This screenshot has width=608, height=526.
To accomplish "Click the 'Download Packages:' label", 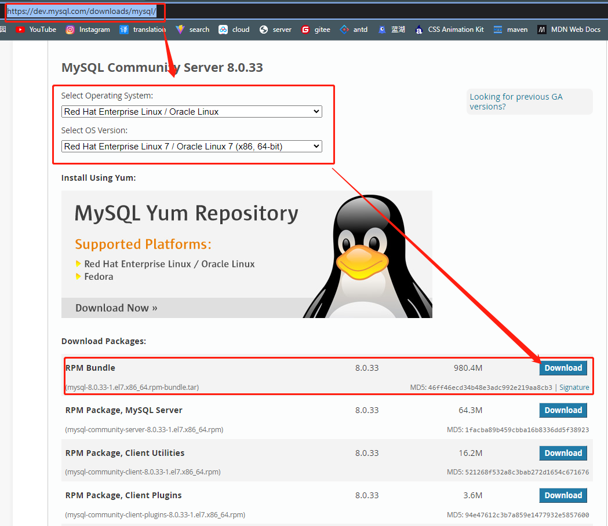I will click(104, 341).
